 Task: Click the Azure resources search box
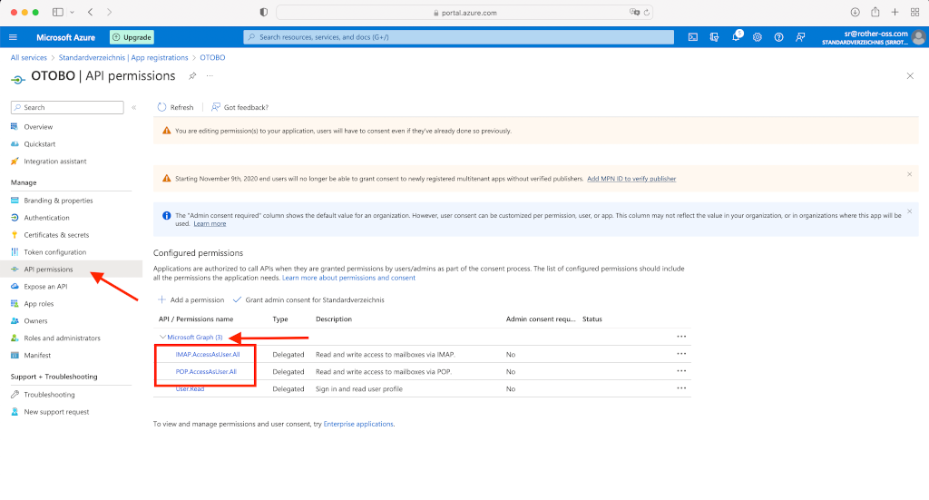coord(458,37)
